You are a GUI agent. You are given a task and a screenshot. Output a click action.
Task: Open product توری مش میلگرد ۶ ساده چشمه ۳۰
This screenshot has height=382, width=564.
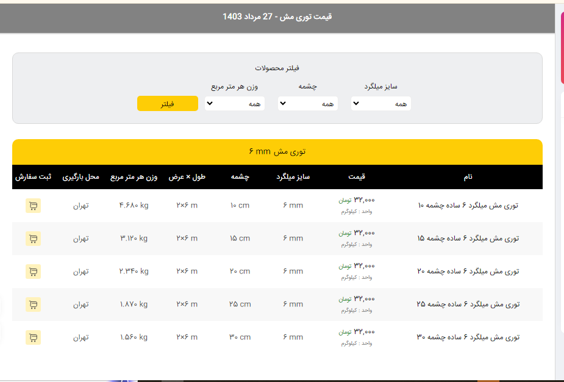coord(468,337)
